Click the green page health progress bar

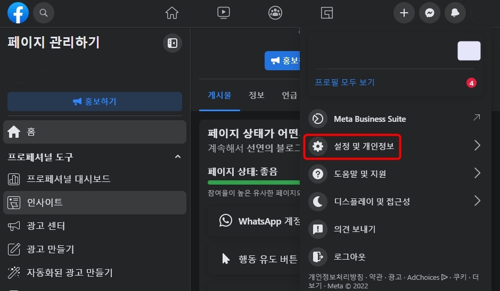pos(253,182)
